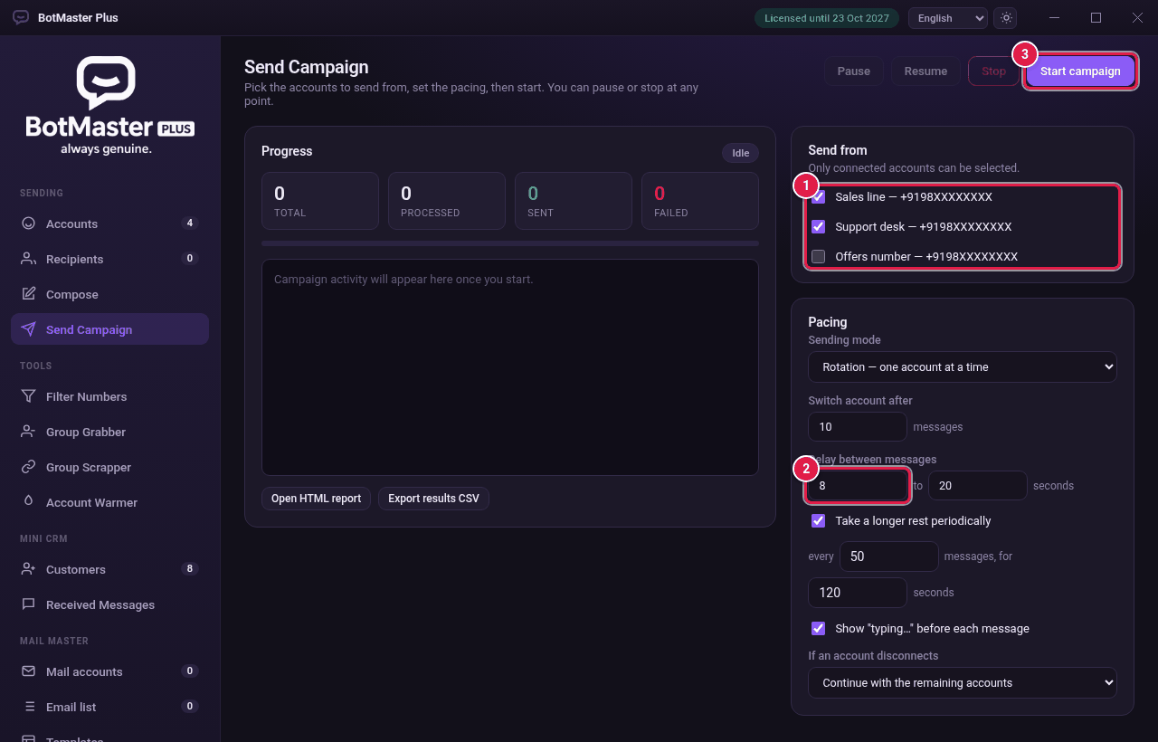Click the Pause button

(854, 71)
